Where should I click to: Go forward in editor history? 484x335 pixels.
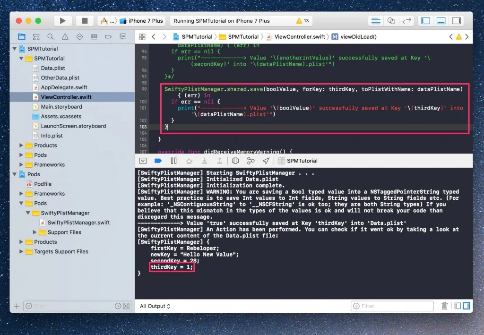pyautogui.click(x=164, y=37)
